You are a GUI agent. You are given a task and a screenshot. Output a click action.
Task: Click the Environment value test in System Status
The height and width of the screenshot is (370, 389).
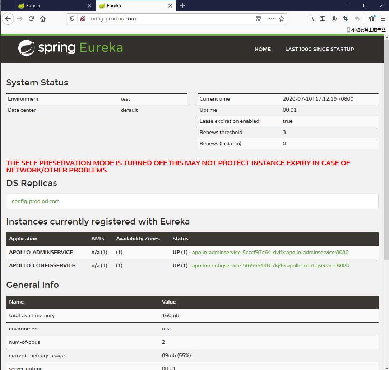(125, 99)
